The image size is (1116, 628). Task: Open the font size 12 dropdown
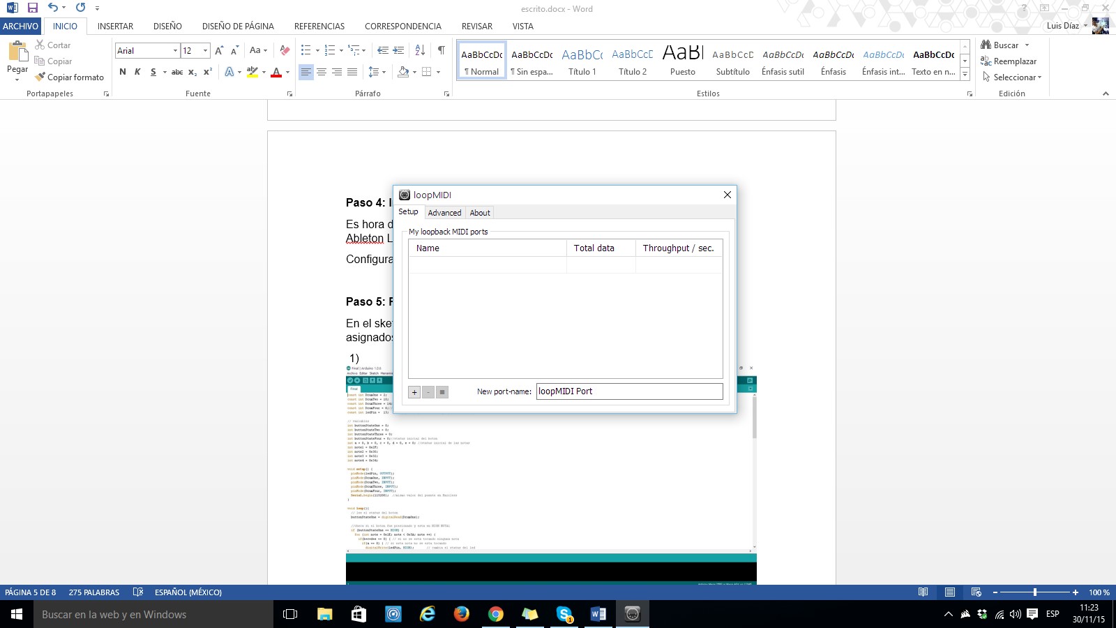pyautogui.click(x=205, y=50)
